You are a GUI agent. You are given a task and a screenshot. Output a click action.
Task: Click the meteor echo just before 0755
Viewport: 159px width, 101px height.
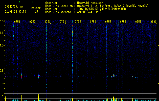point(74,76)
